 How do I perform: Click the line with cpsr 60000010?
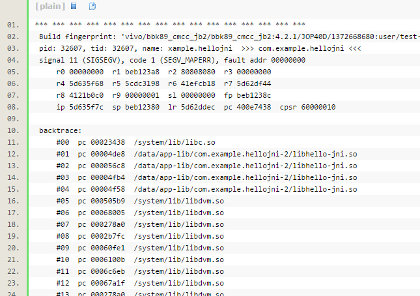187,107
